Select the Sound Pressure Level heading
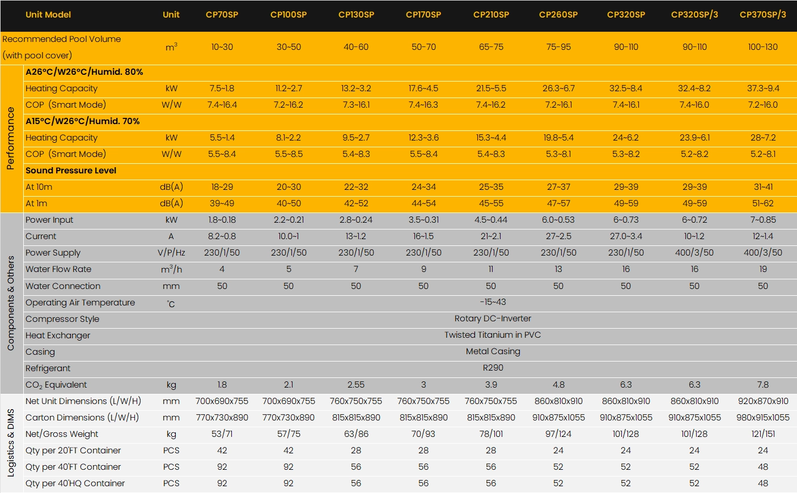 71,171
